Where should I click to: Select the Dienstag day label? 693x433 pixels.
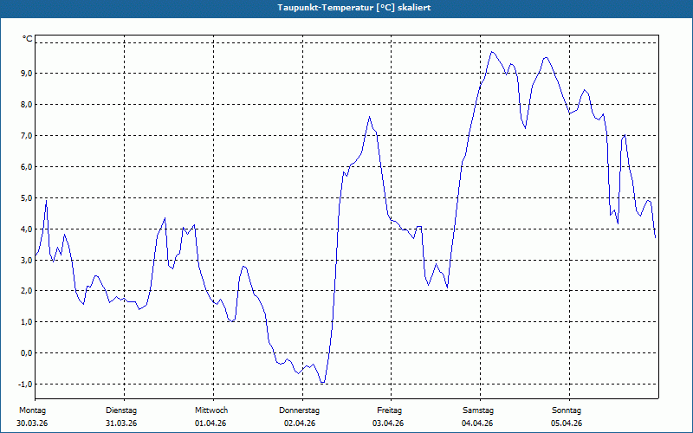pyautogui.click(x=121, y=410)
